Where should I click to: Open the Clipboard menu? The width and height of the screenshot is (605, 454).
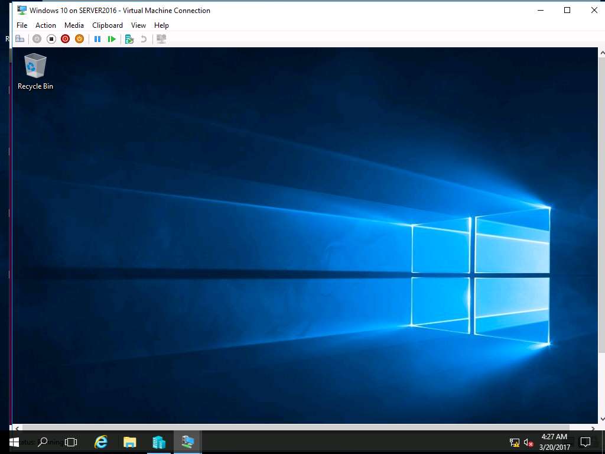coord(108,25)
